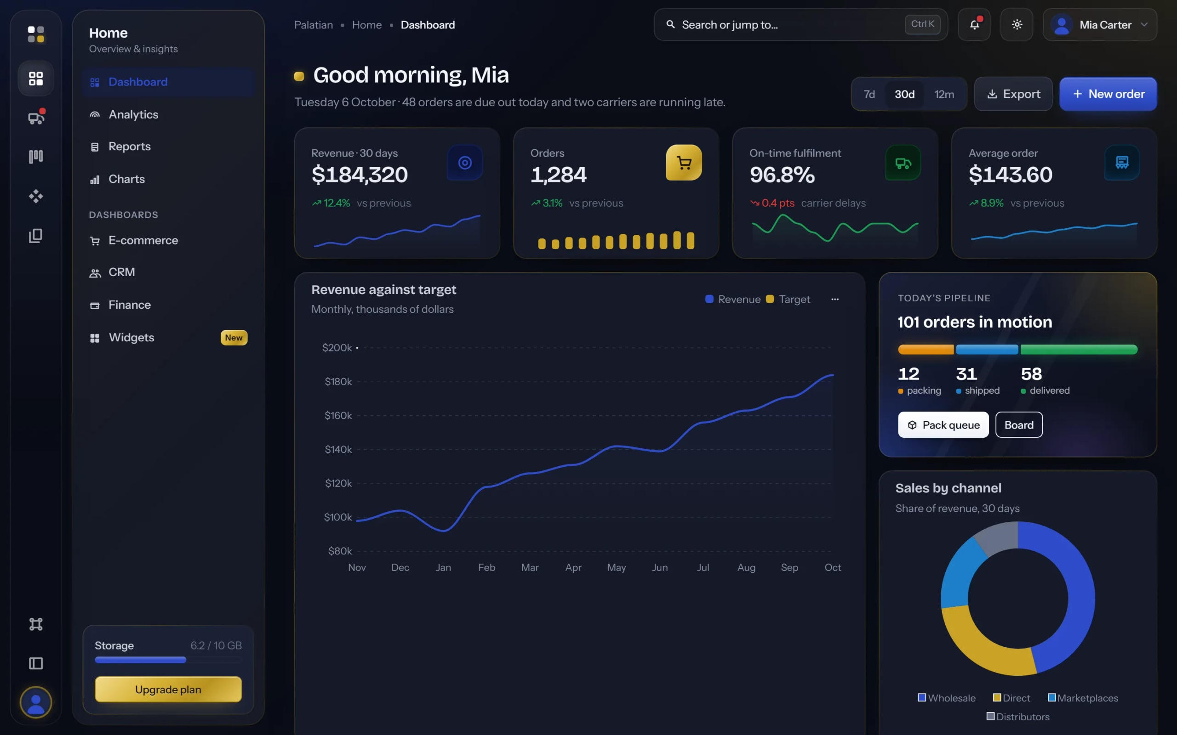Viewport: 1177px width, 735px height.
Task: Click the revenue target icon in Revenue card
Action: click(x=464, y=162)
